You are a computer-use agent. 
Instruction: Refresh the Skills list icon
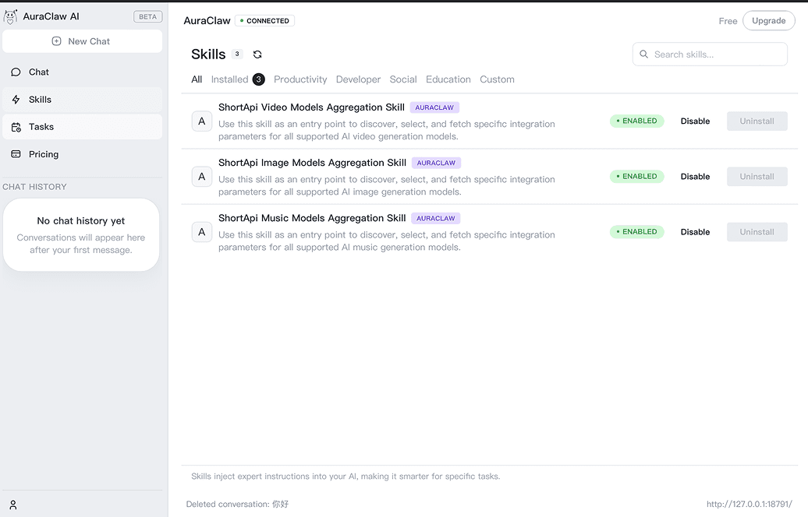click(x=257, y=54)
